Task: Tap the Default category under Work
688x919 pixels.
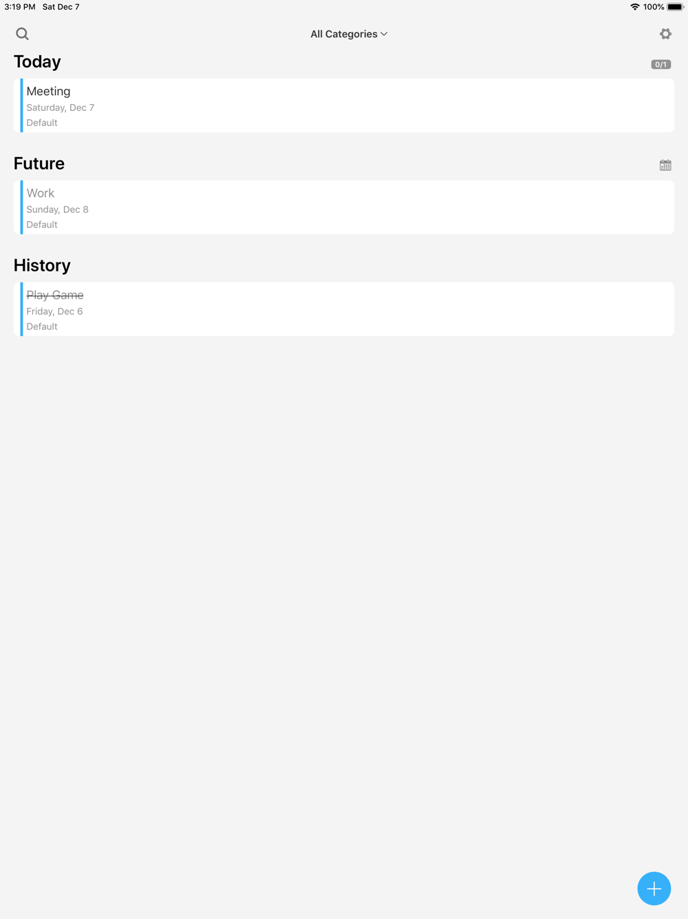Action: (42, 225)
